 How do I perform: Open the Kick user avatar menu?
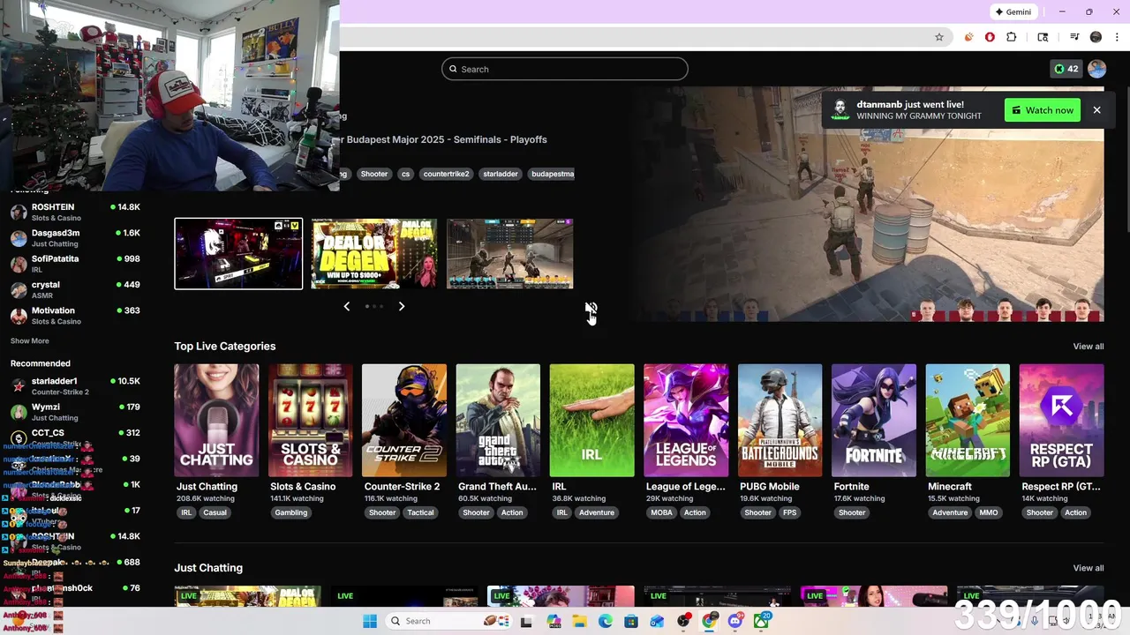coord(1097,69)
